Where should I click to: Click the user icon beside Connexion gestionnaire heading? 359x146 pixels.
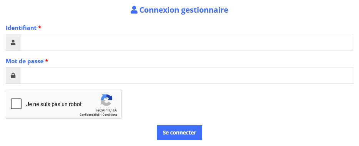pyautogui.click(x=134, y=10)
